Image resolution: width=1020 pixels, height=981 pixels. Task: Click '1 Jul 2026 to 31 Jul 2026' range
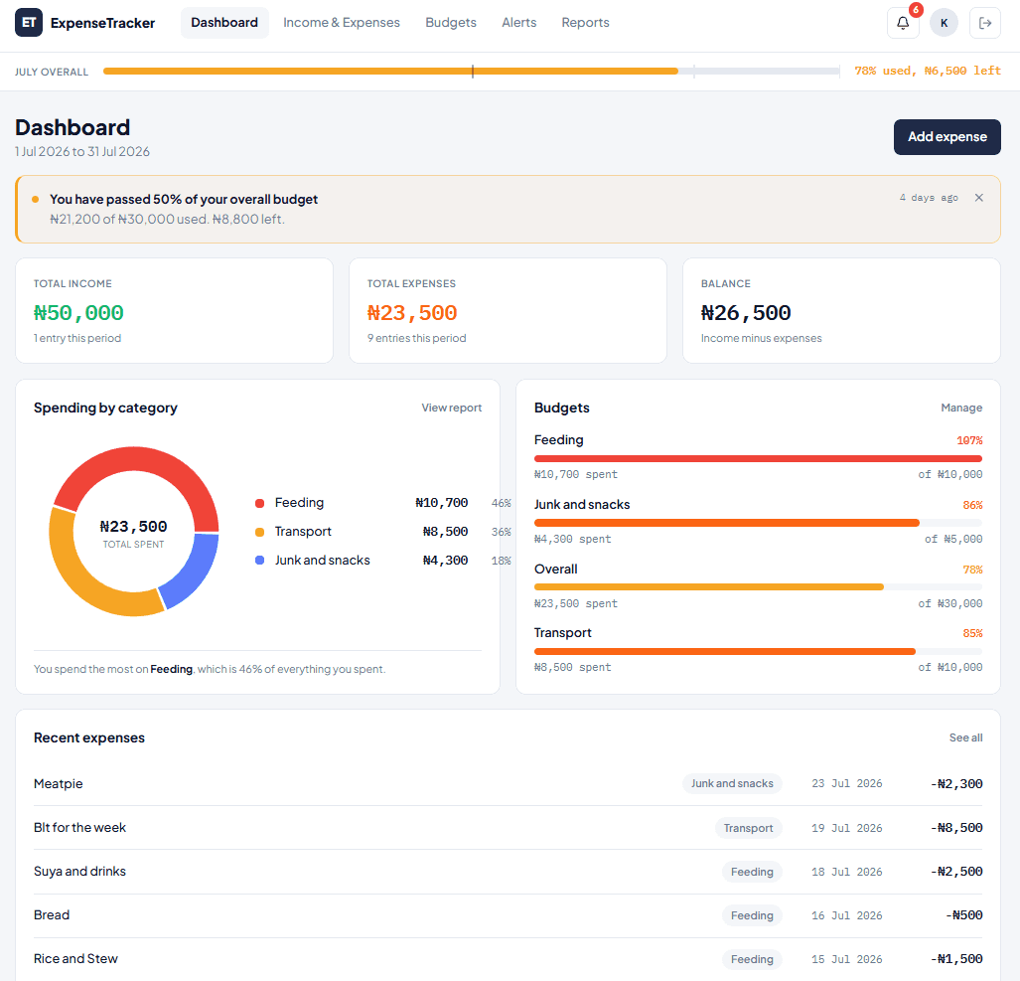82,152
